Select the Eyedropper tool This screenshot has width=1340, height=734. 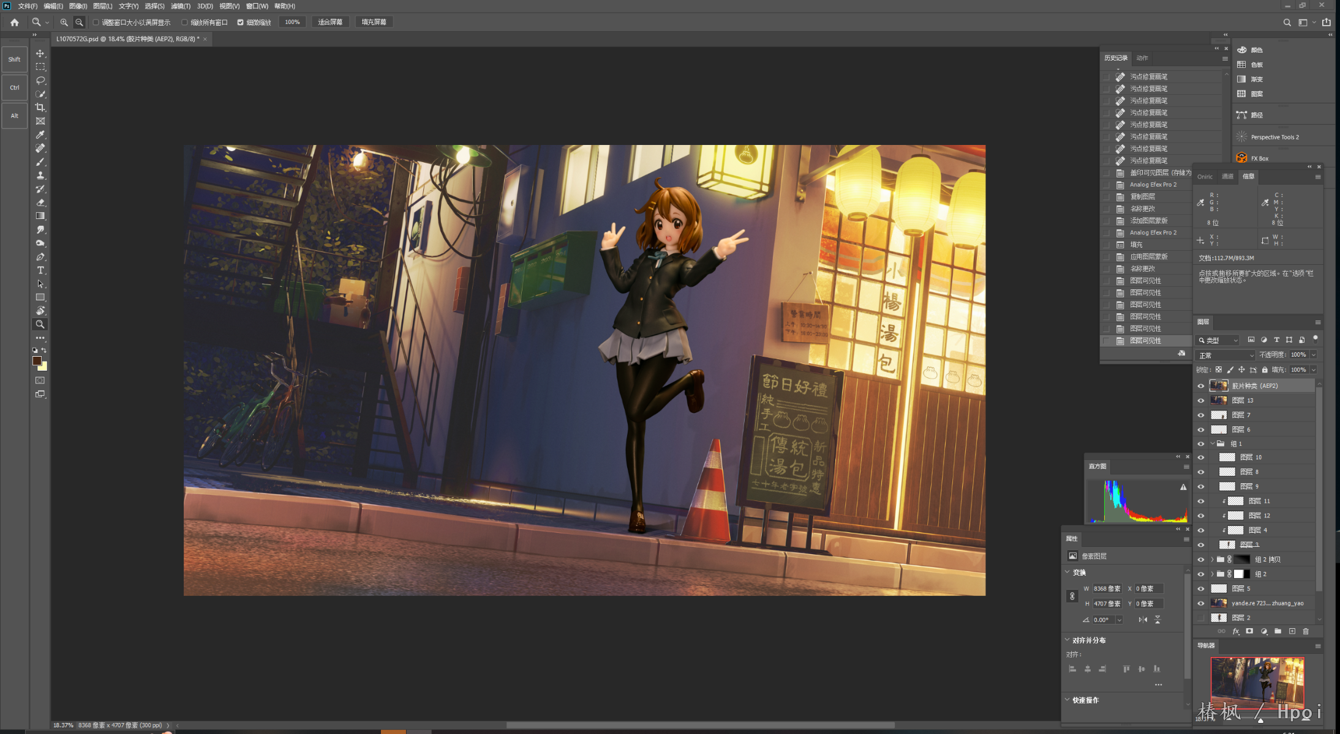[x=40, y=135]
